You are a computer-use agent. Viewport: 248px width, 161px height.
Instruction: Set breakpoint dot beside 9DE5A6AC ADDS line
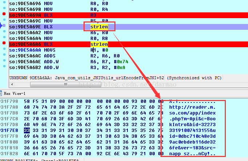4,55
